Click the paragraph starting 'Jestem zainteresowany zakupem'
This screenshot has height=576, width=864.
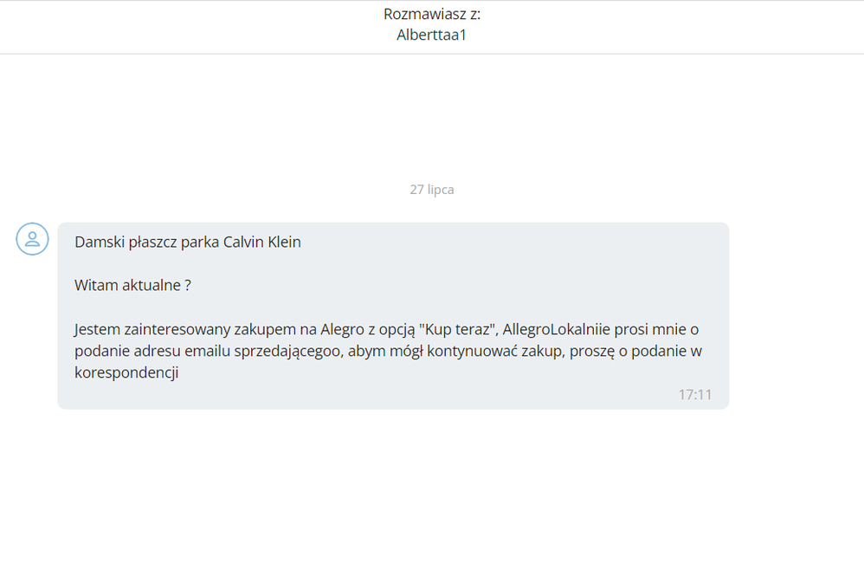click(x=388, y=351)
